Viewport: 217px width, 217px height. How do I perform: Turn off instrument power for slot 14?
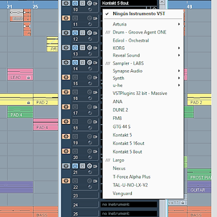75,63
